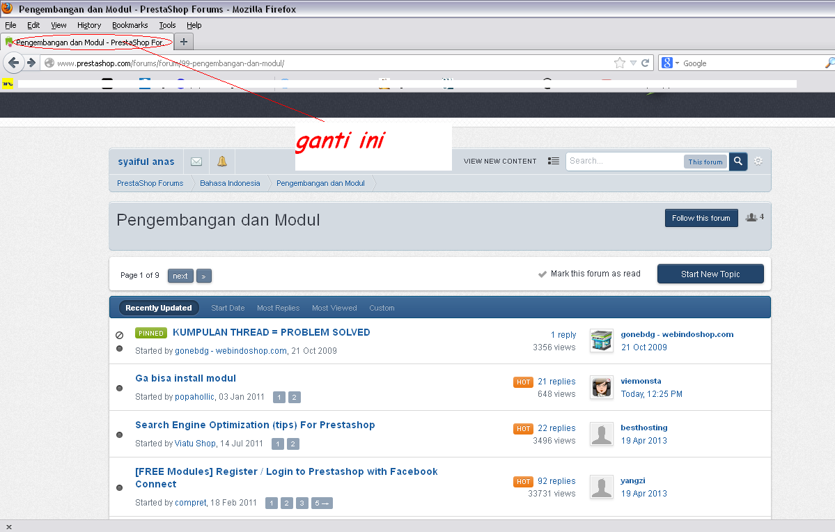Viewport: 835px width, 532px height.
Task: Open the URL history dropdown arrow
Action: point(633,63)
